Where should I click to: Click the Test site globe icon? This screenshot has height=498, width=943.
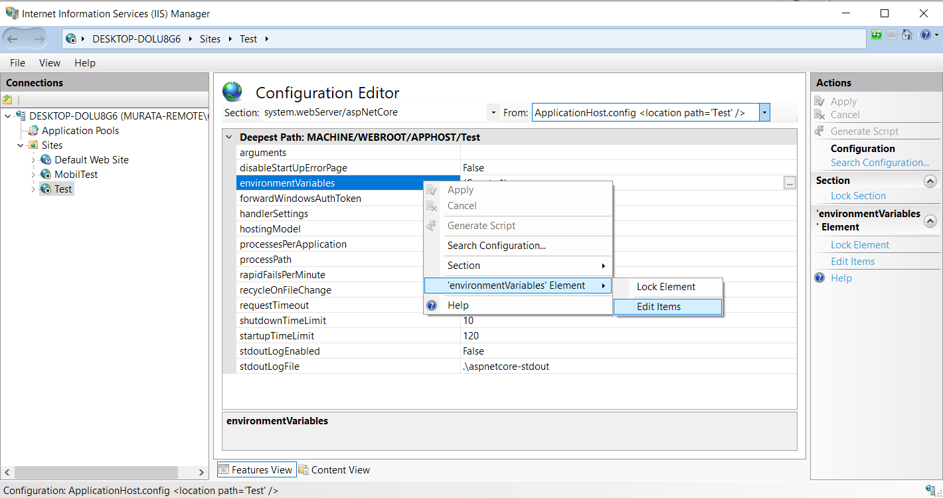46,189
